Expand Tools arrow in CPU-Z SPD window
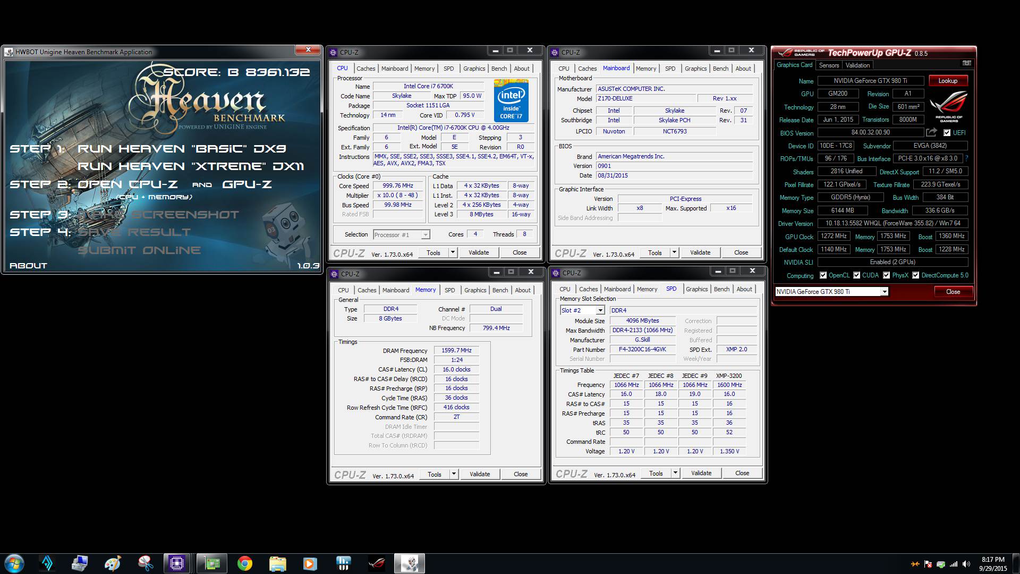1020x574 pixels. [x=675, y=473]
